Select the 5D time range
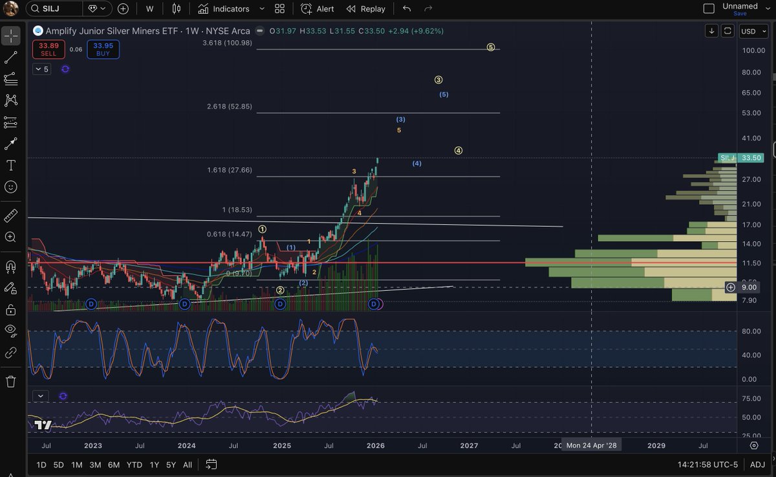The width and height of the screenshot is (776, 477). (59, 464)
